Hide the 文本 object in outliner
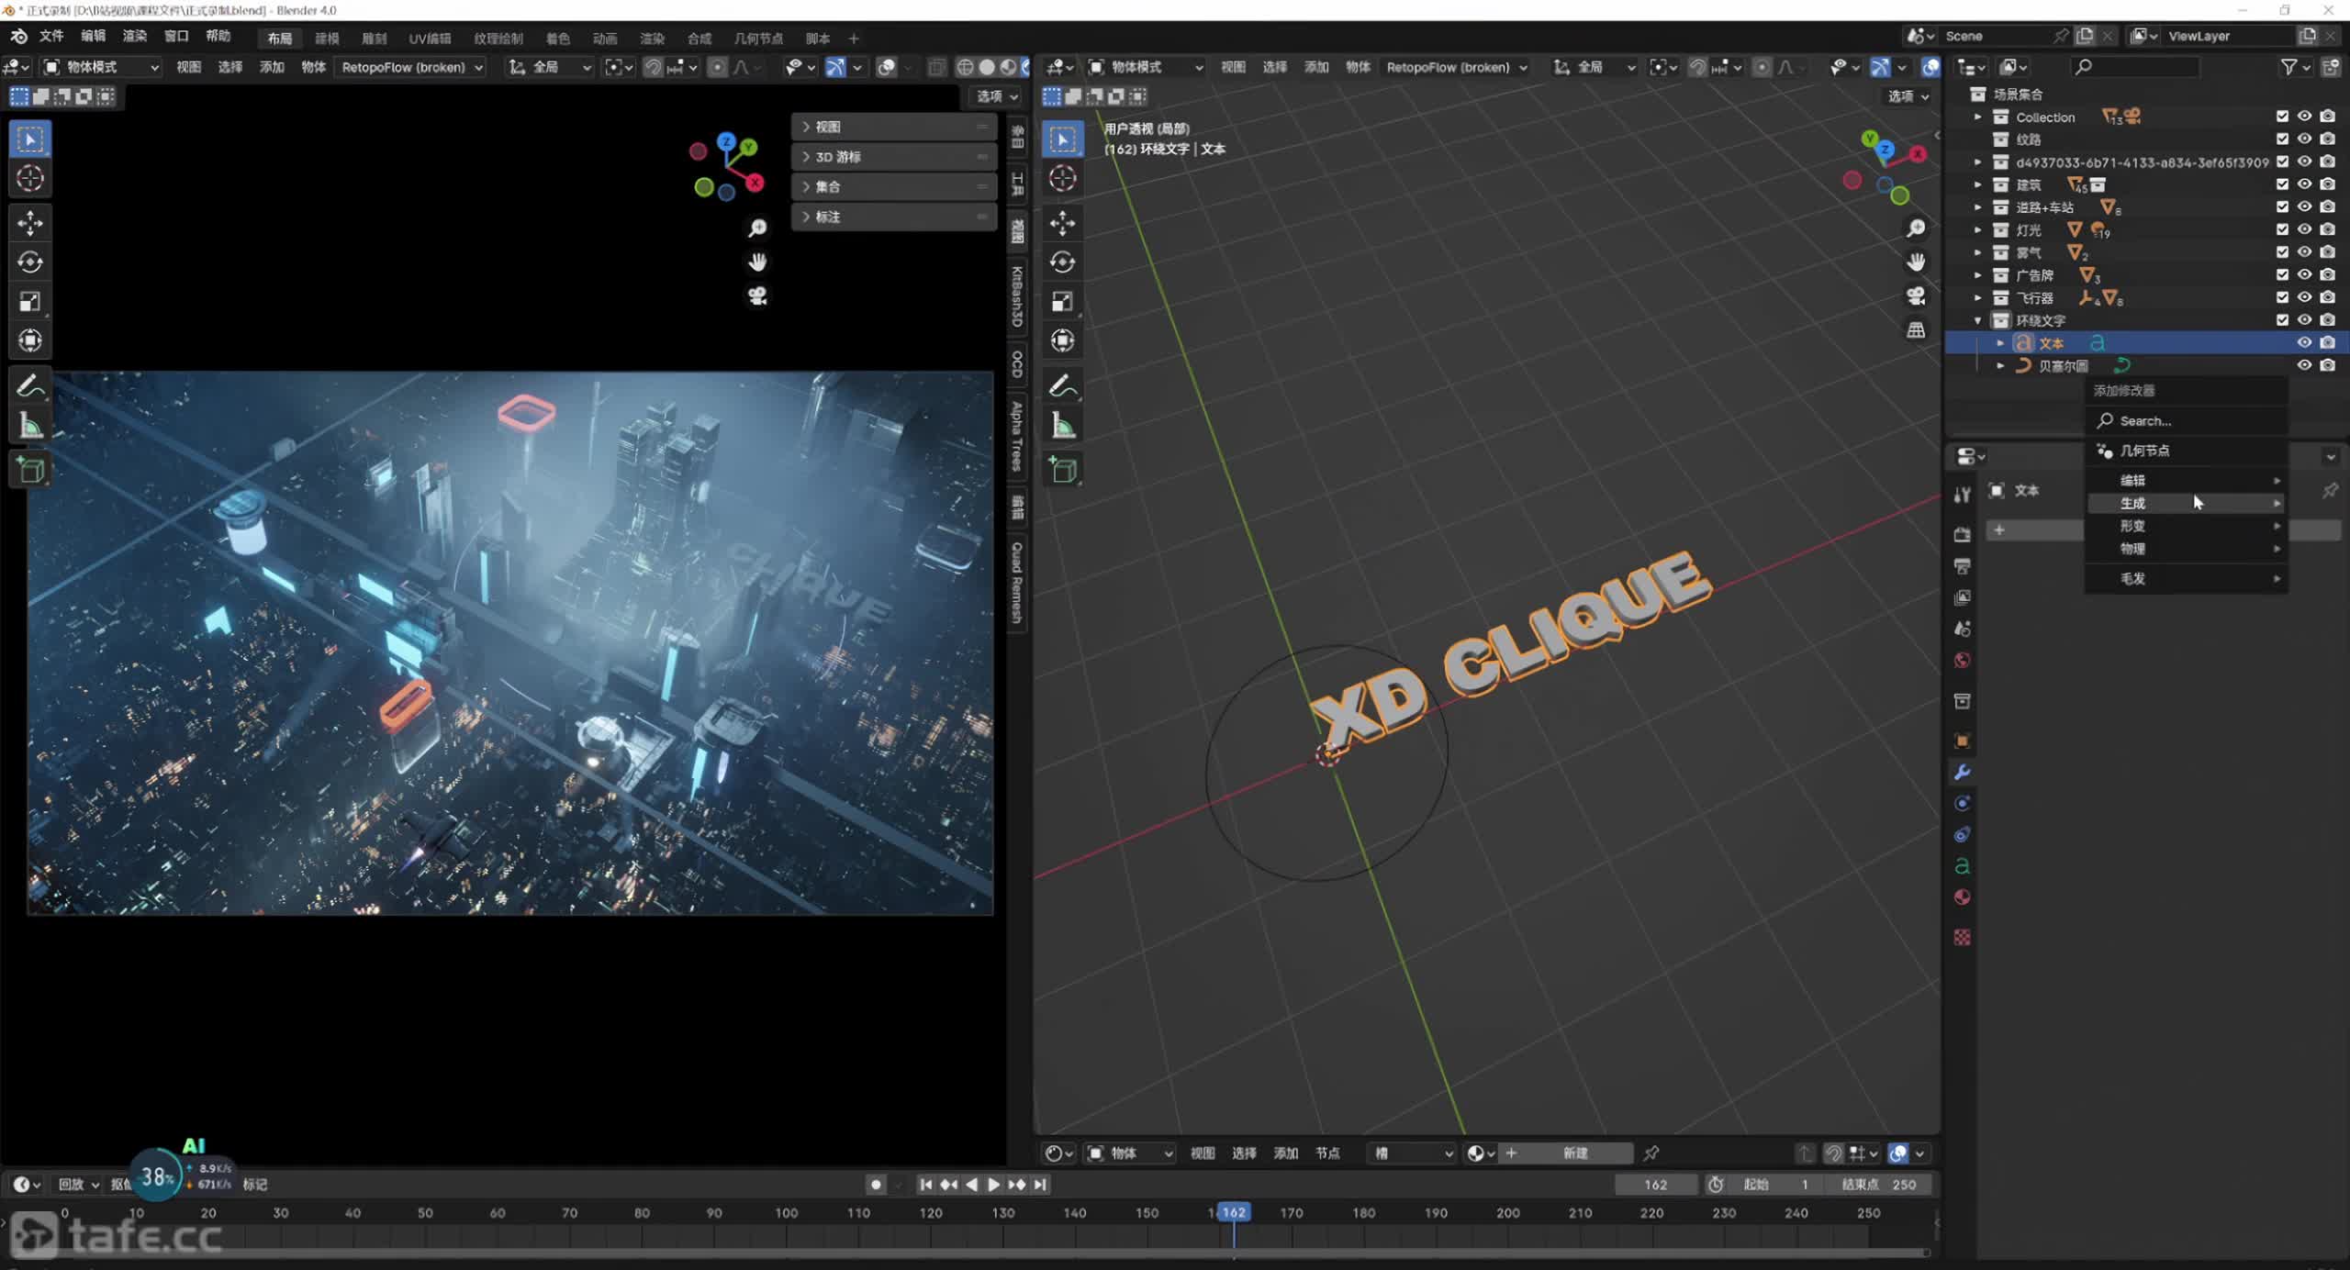Viewport: 2350px width, 1270px height. point(2304,342)
